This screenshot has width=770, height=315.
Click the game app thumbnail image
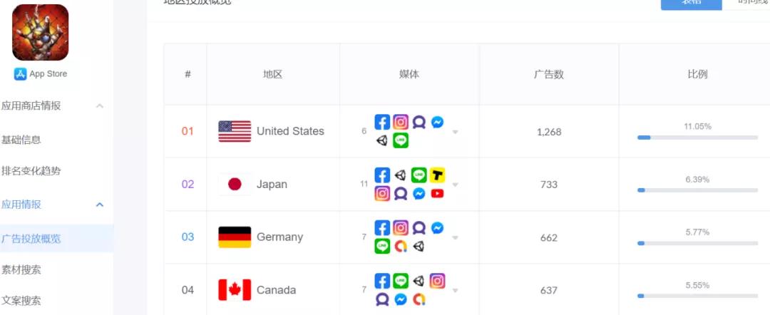pos(41,32)
